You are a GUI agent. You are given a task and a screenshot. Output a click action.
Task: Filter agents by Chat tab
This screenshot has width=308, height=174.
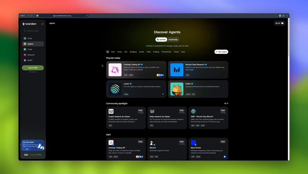click(183, 52)
